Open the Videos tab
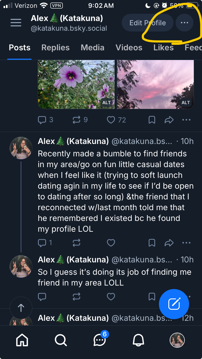 pyautogui.click(x=129, y=48)
